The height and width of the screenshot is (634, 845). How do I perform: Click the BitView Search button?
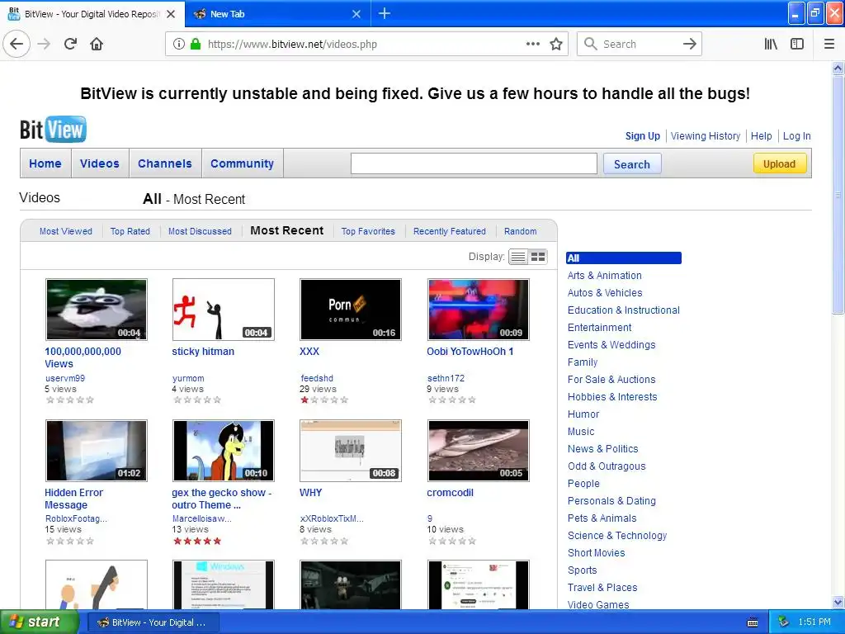pos(631,164)
